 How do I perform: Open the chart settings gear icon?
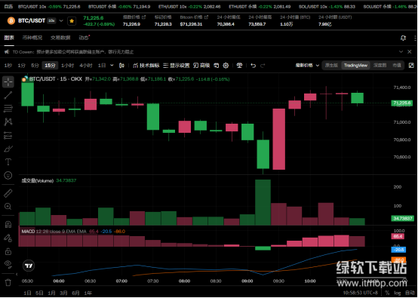click(226, 66)
